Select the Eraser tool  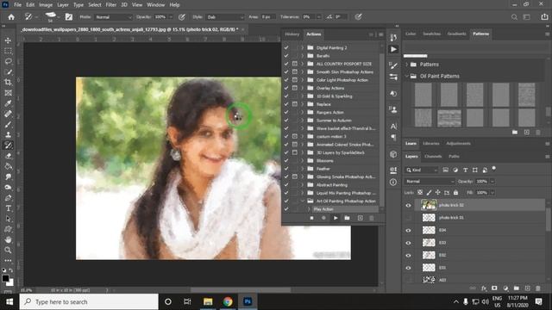8,156
